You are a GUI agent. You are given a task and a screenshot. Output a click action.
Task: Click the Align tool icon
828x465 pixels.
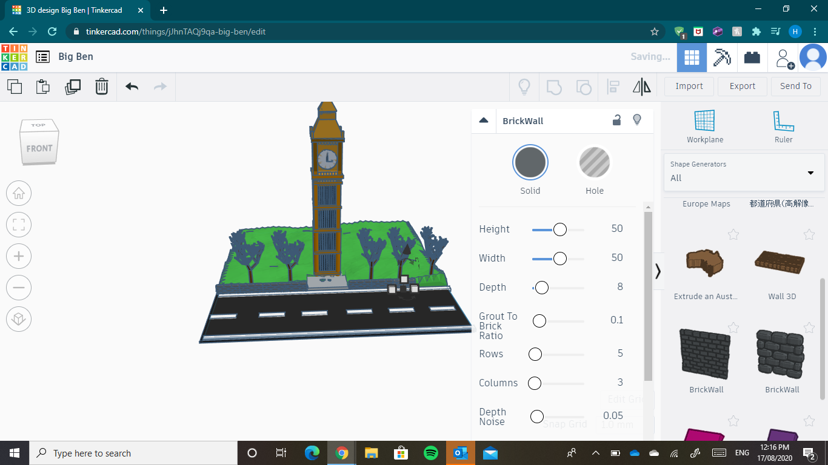coord(613,87)
